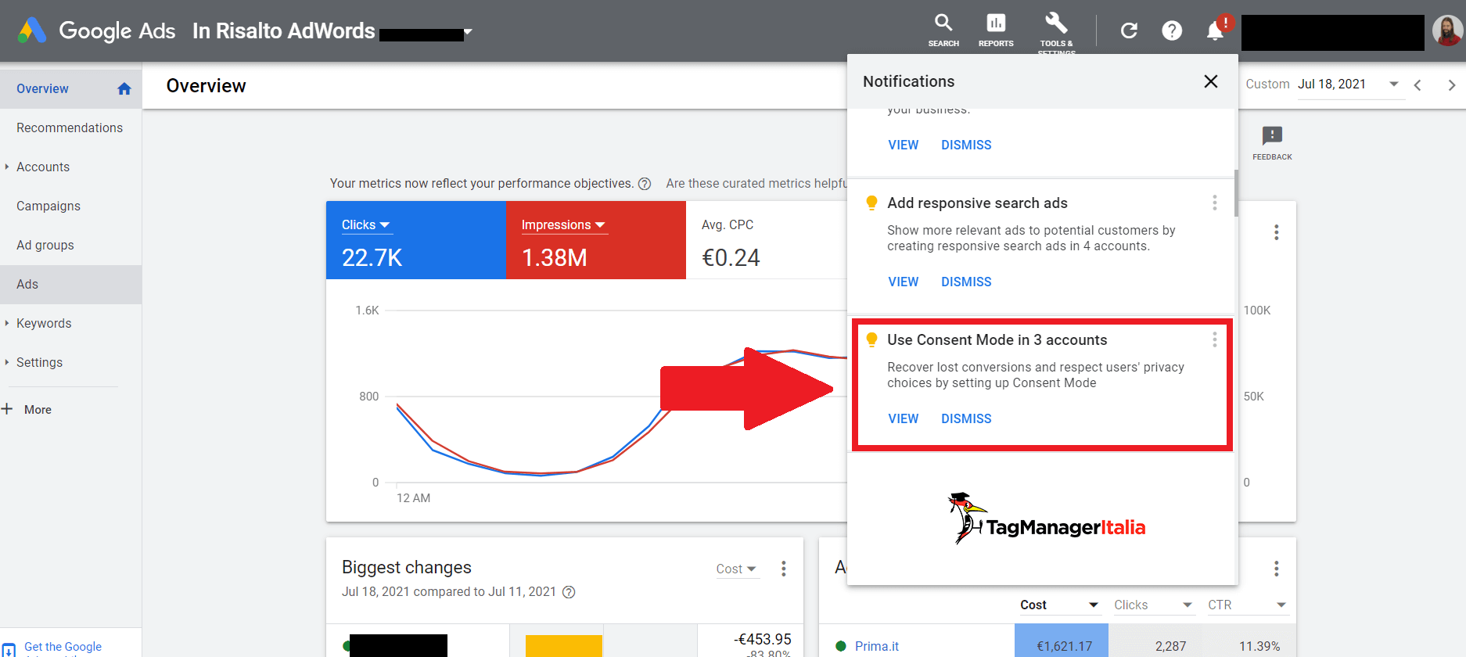Dismiss the responsive search ads notification
Image resolution: width=1466 pixels, height=657 pixels.
[x=966, y=282]
